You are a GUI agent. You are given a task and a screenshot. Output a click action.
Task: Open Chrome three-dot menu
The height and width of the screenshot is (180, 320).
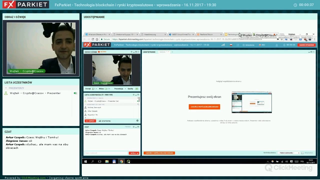click(x=314, y=39)
